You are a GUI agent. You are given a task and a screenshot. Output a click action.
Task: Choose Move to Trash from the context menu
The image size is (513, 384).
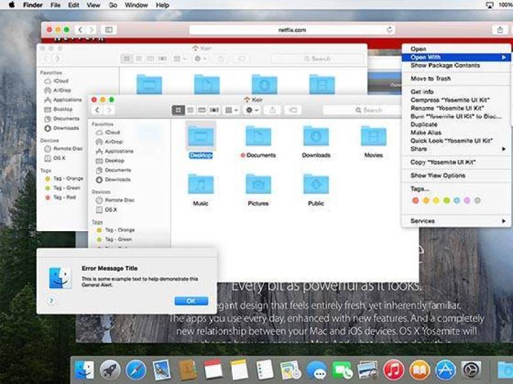[x=430, y=78]
